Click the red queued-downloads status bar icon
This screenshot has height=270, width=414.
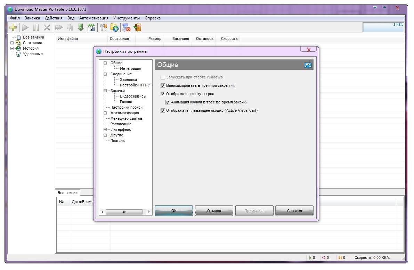324,258
